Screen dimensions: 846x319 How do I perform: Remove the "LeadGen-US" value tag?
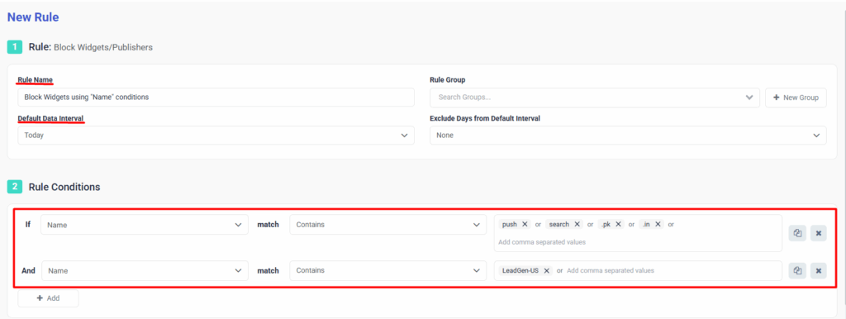pyautogui.click(x=547, y=270)
